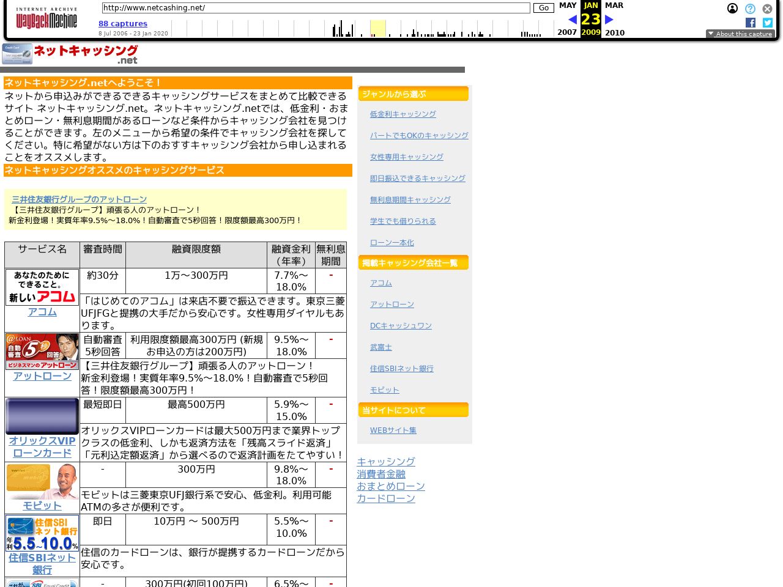This screenshot has height=587, width=783.
Task: Open the 88 captures link
Action: click(123, 24)
